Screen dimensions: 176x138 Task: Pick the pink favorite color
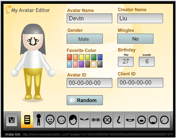pos(76,64)
